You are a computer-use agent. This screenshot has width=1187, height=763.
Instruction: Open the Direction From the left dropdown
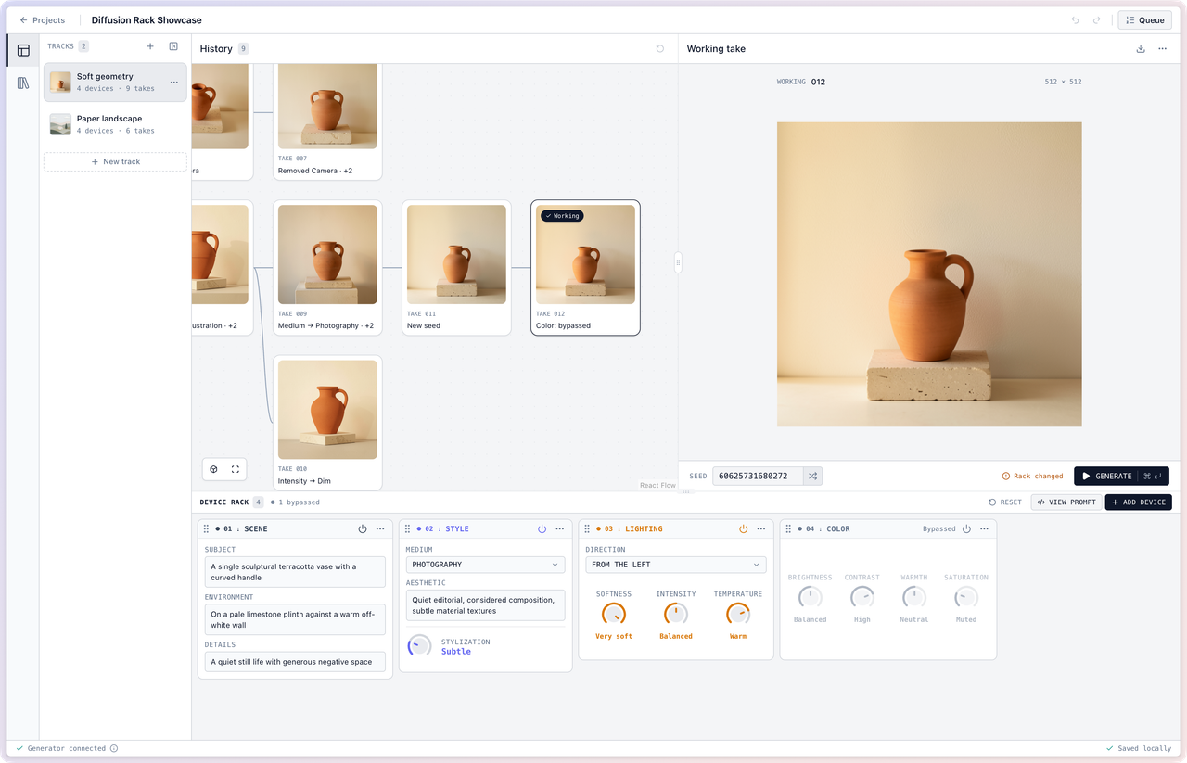click(x=676, y=565)
